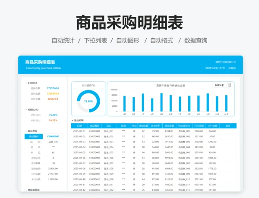Click the 进货明细 section heading

79,121
